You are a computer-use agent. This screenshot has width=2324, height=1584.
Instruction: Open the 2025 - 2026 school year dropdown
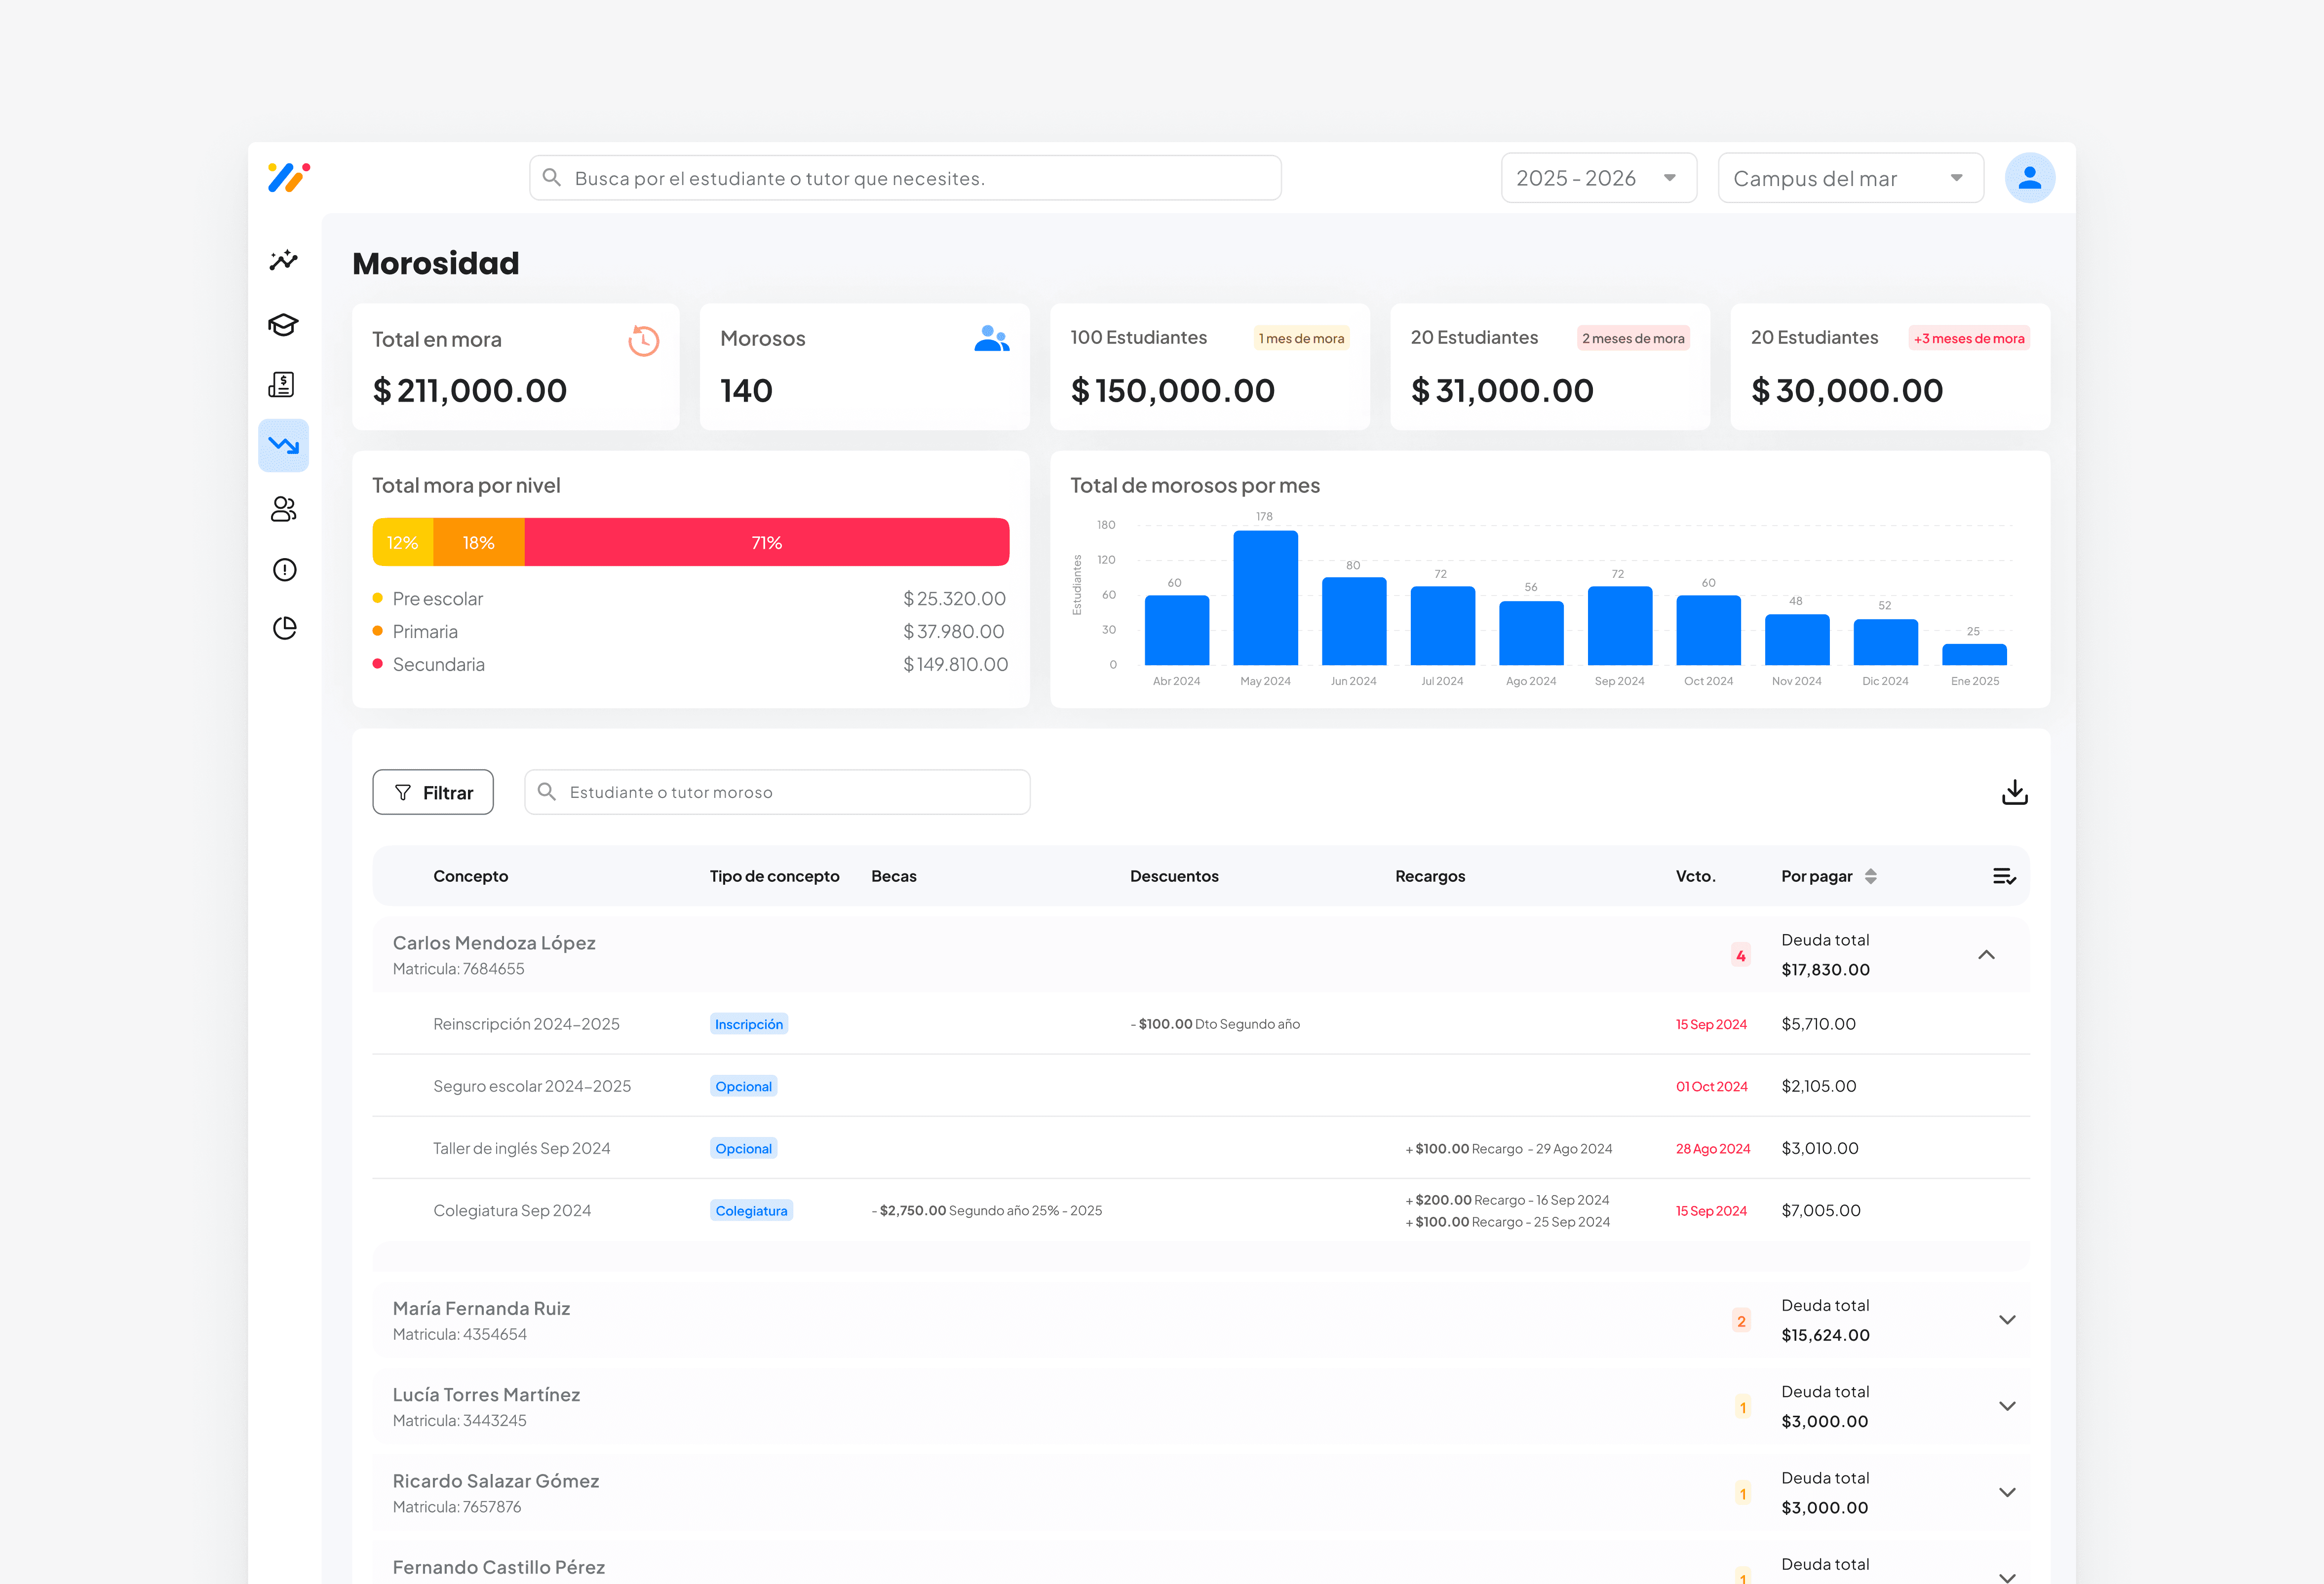(x=1598, y=178)
